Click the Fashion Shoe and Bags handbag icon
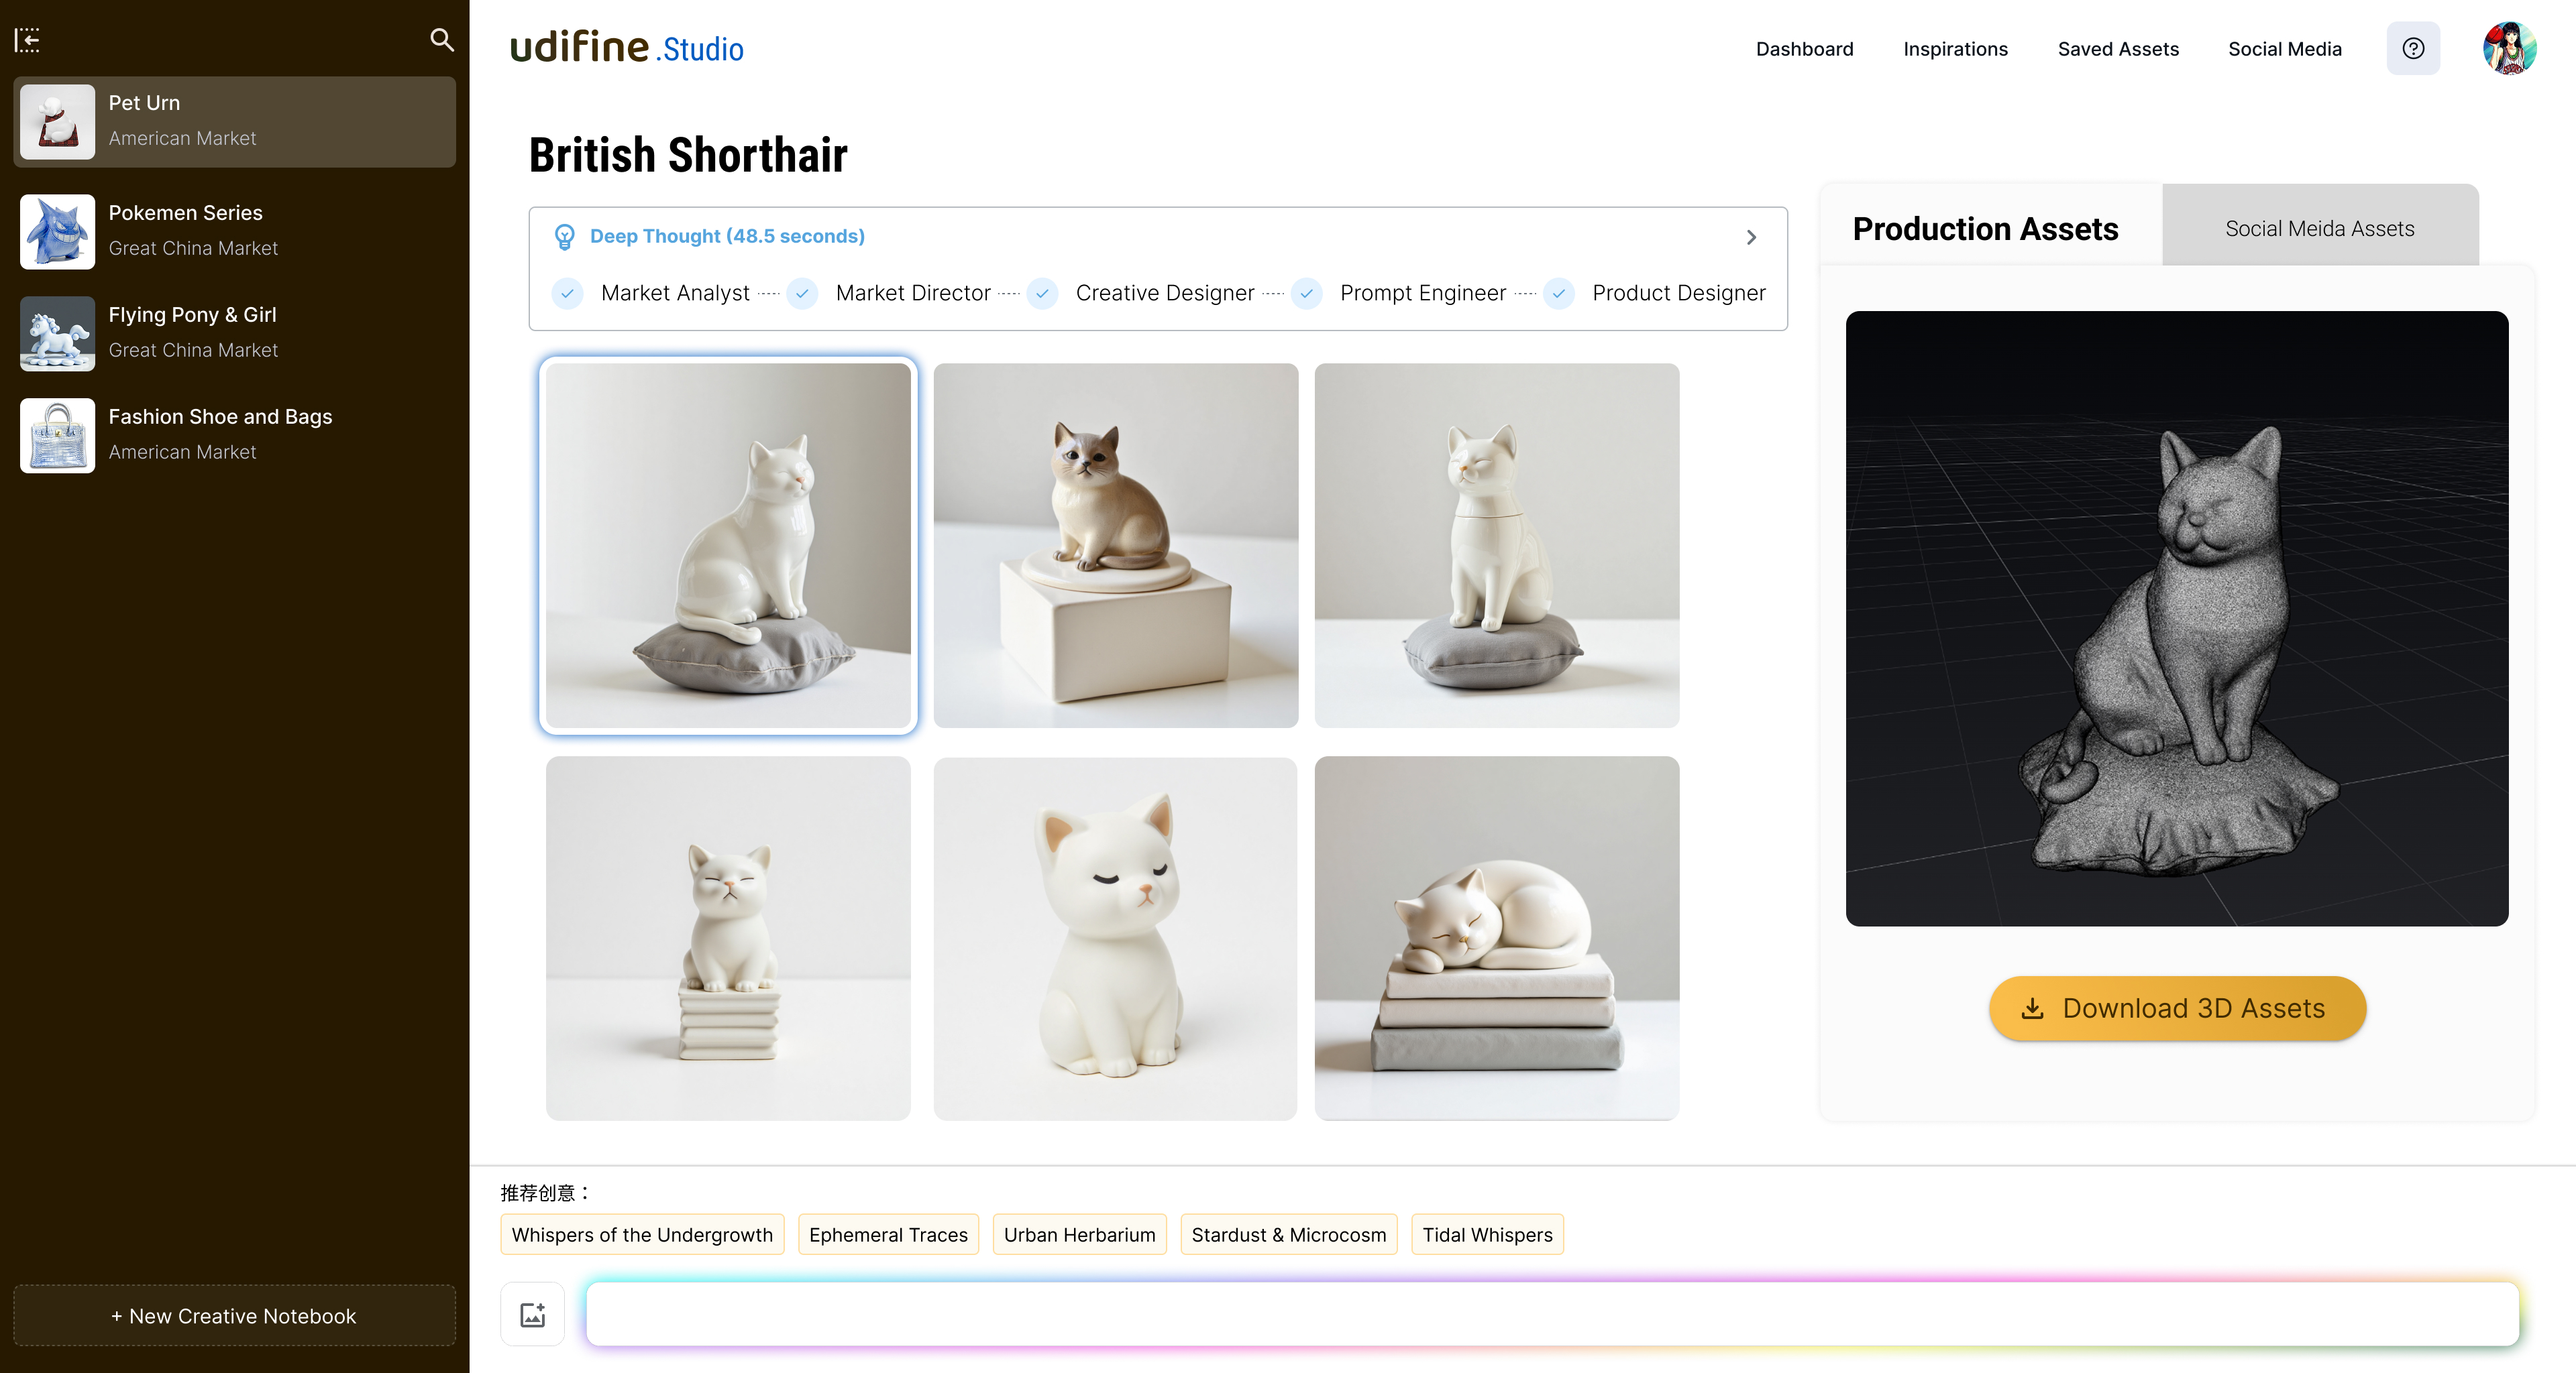Screen dimensions: 2576x1373 pos(58,436)
